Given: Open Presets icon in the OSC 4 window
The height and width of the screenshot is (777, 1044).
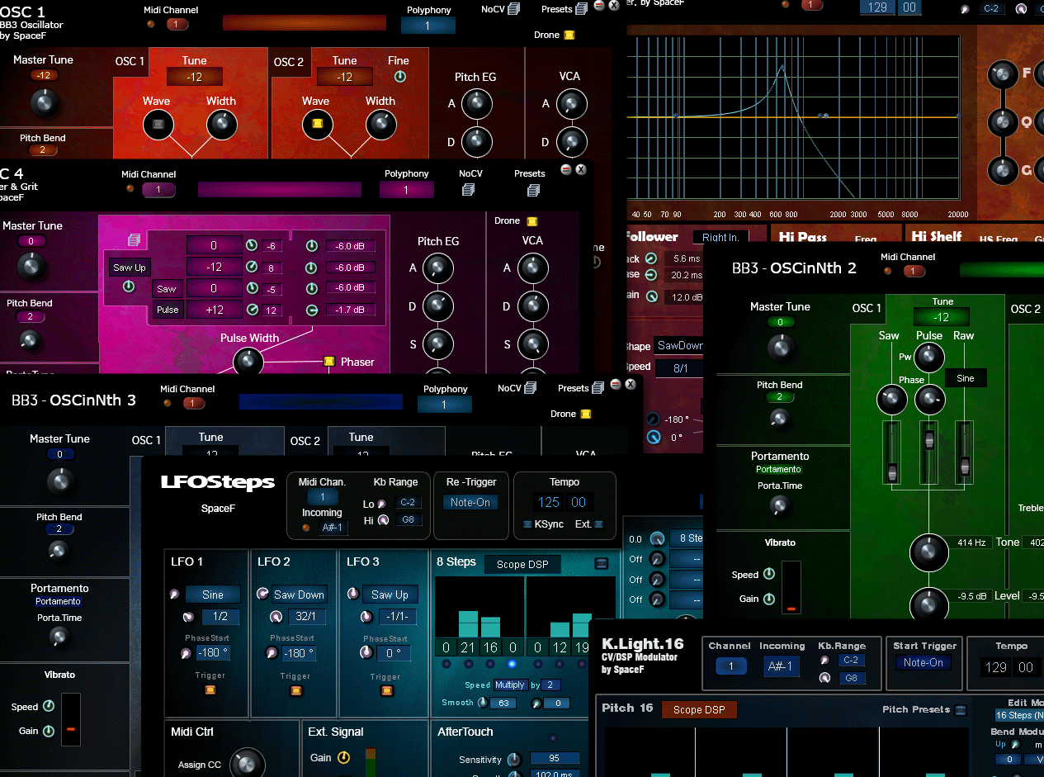Looking at the screenshot, I should point(533,190).
